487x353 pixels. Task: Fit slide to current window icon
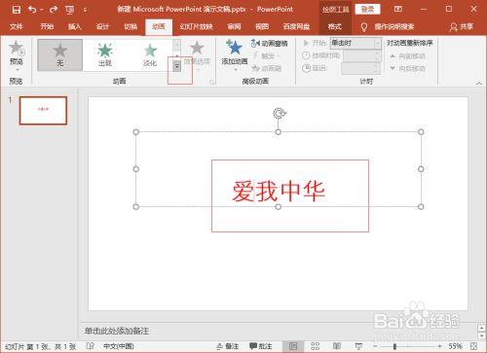pos(473,346)
